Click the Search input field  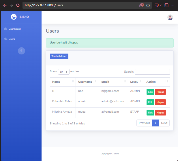(x=152, y=72)
